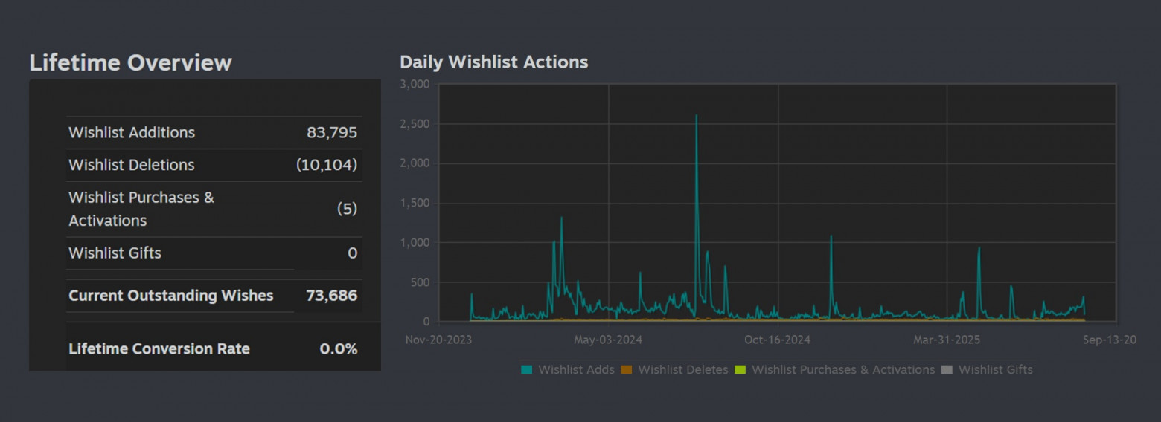Click the Nov-20-2023 axis date label
The height and width of the screenshot is (422, 1161).
coord(439,340)
